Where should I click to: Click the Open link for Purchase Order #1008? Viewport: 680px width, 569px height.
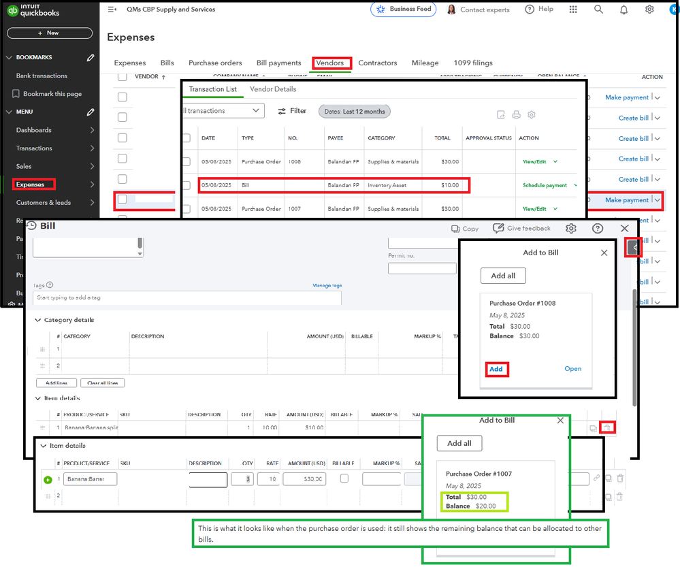pos(573,369)
